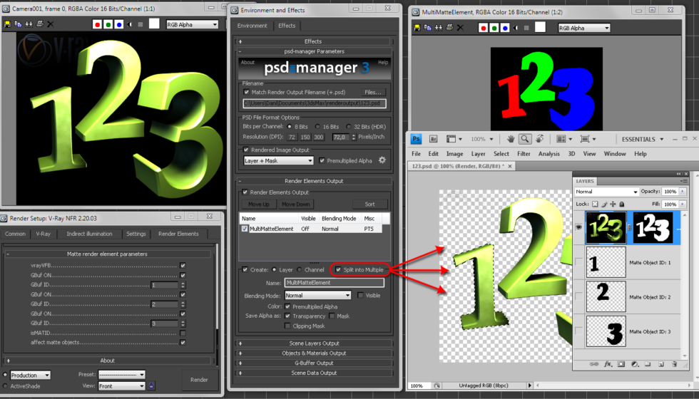Launch Bridge from Photoshop Br icon
Image resolution: width=699 pixels, height=399 pixels.
pos(434,139)
